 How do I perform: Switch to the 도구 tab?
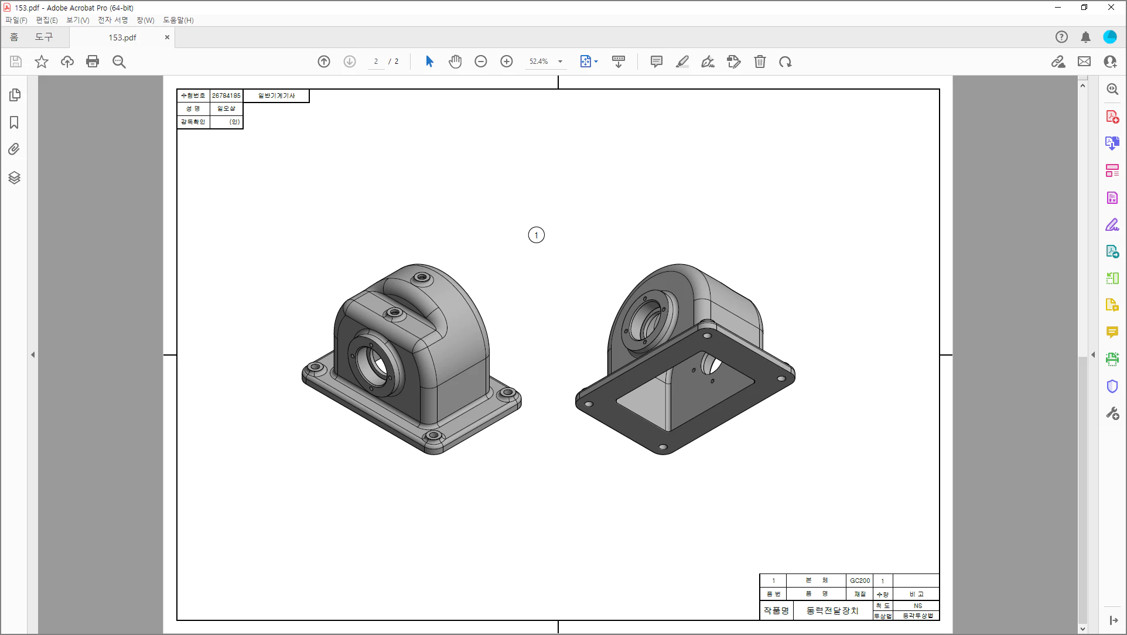pos(45,36)
